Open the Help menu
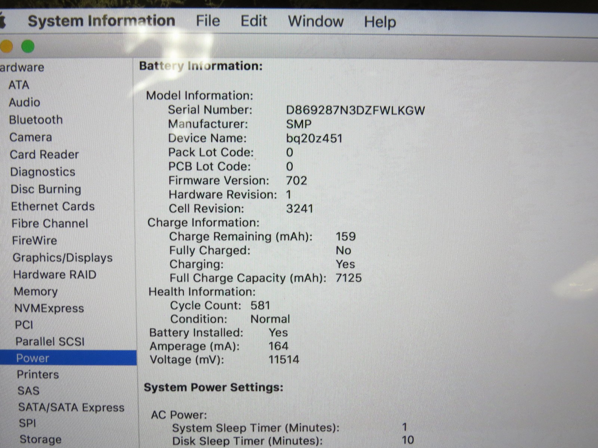Viewport: 598px width, 448px height. coord(380,22)
